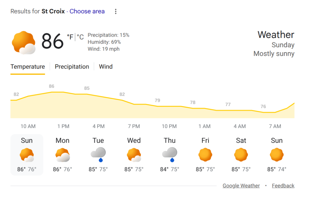Click Wednesday's partly cloudy icon

click(134, 155)
